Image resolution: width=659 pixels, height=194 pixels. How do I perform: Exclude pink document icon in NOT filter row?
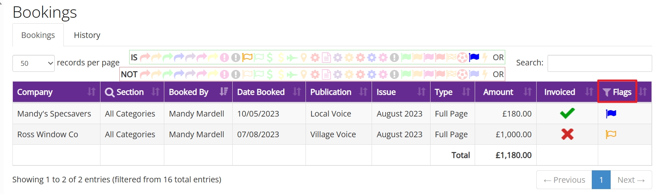(326, 74)
